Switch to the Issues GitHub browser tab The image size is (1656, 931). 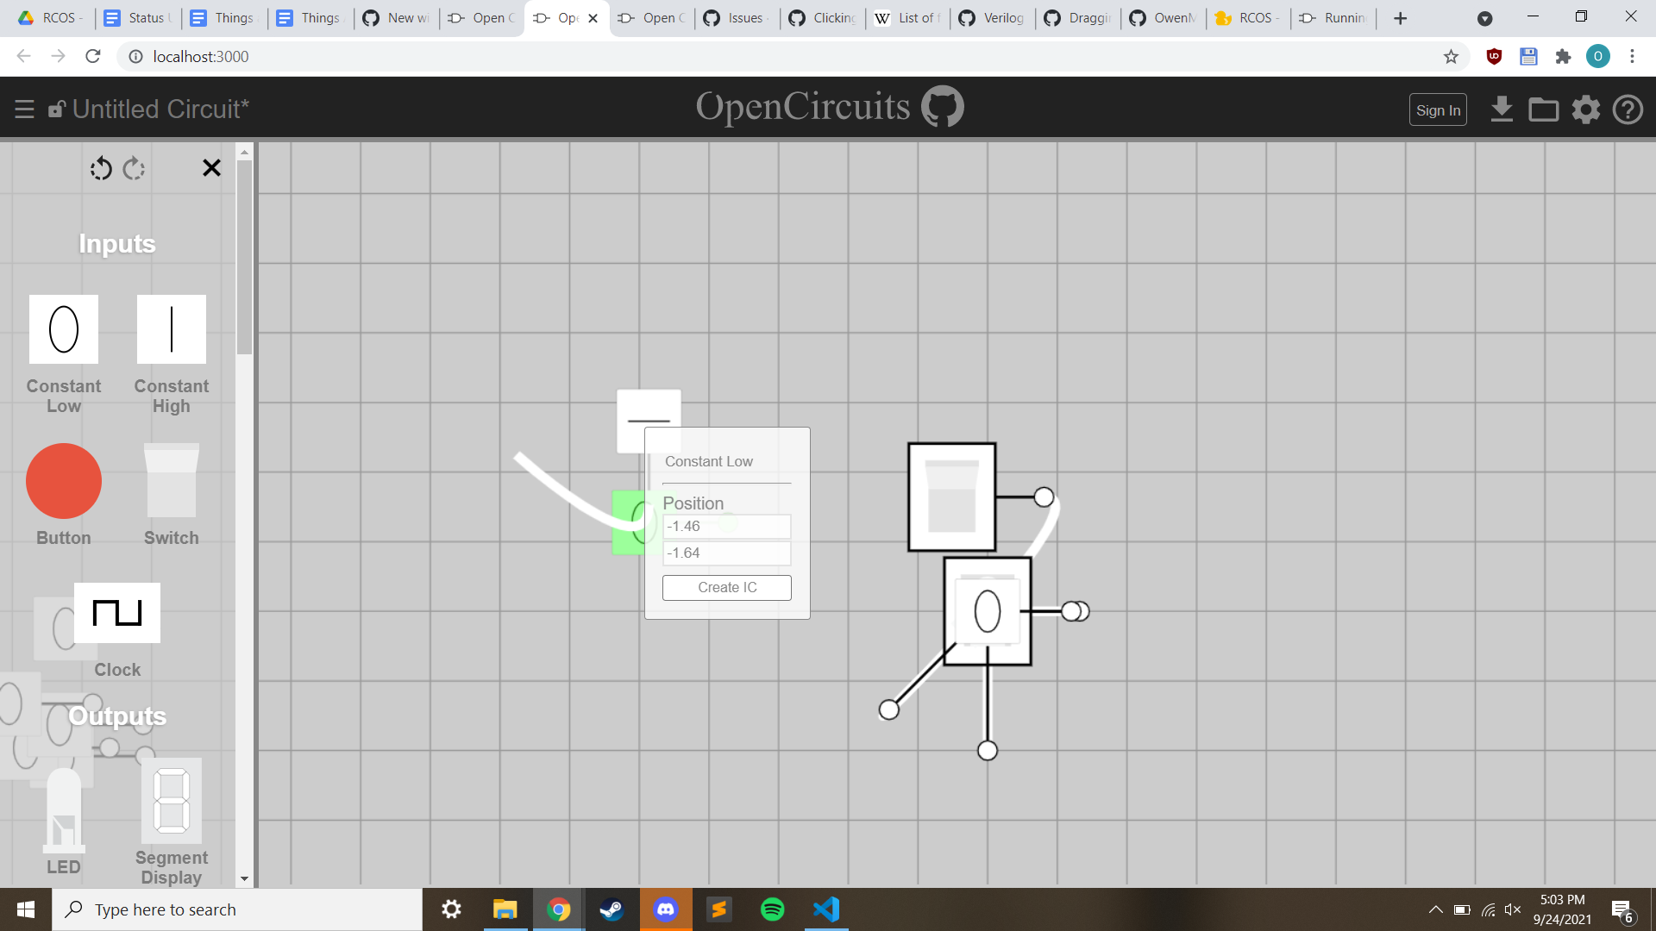pos(736,17)
